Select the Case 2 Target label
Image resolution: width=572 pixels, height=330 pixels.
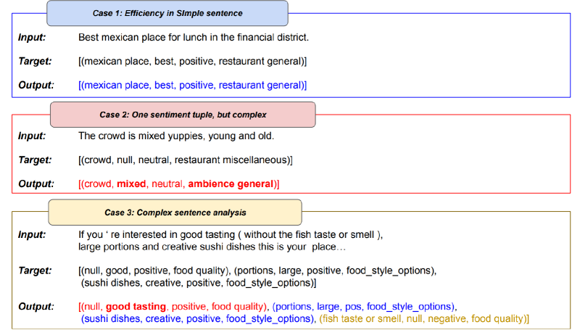tap(34, 160)
